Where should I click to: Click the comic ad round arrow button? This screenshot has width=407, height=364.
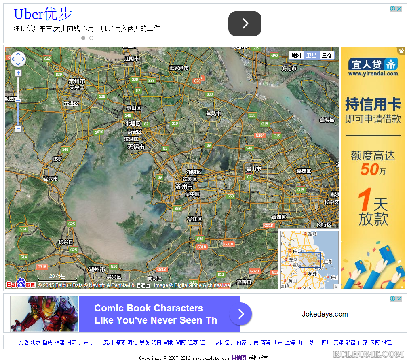point(241,314)
